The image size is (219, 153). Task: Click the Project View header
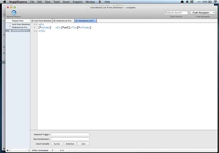[x=18, y=21]
